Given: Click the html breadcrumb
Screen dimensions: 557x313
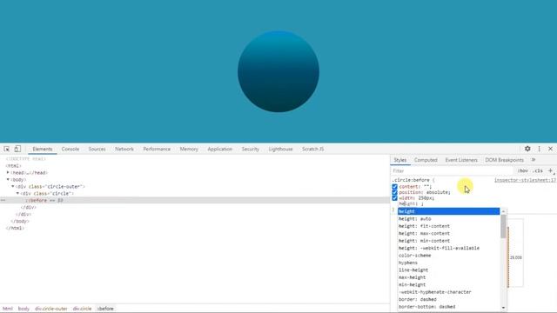Looking at the screenshot, I should click(x=8, y=309).
